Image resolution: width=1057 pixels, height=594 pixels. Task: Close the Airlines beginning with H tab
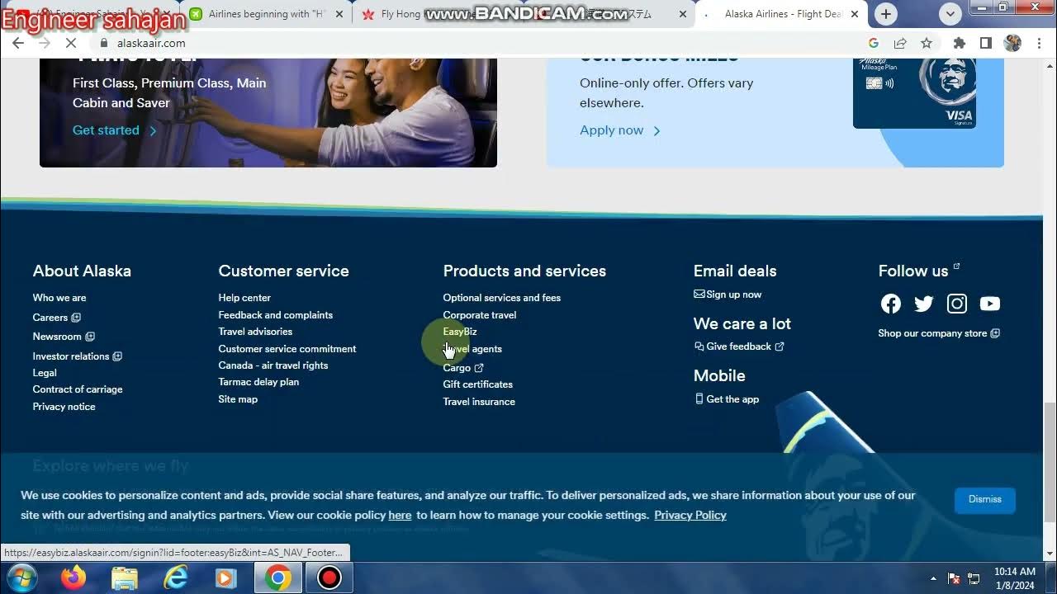[x=339, y=14]
